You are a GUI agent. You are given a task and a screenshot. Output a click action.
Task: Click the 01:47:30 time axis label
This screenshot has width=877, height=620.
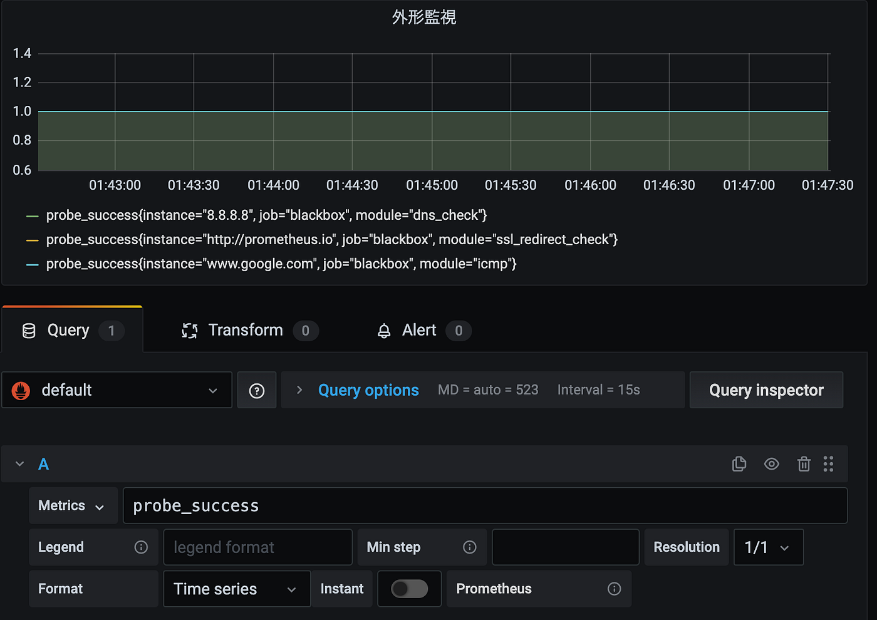tap(828, 185)
